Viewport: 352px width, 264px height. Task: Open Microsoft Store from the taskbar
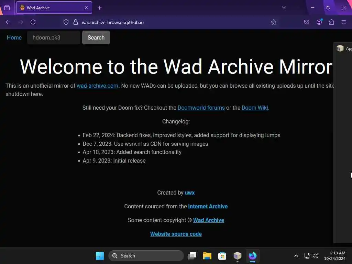[x=222, y=256]
